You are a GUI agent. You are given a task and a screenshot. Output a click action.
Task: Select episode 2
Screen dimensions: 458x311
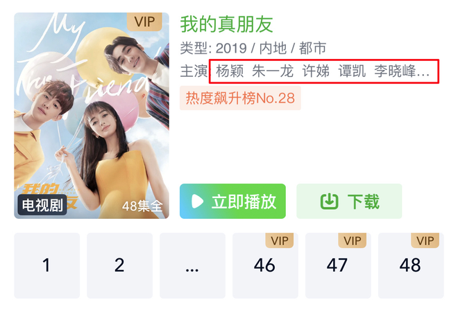[120, 265]
